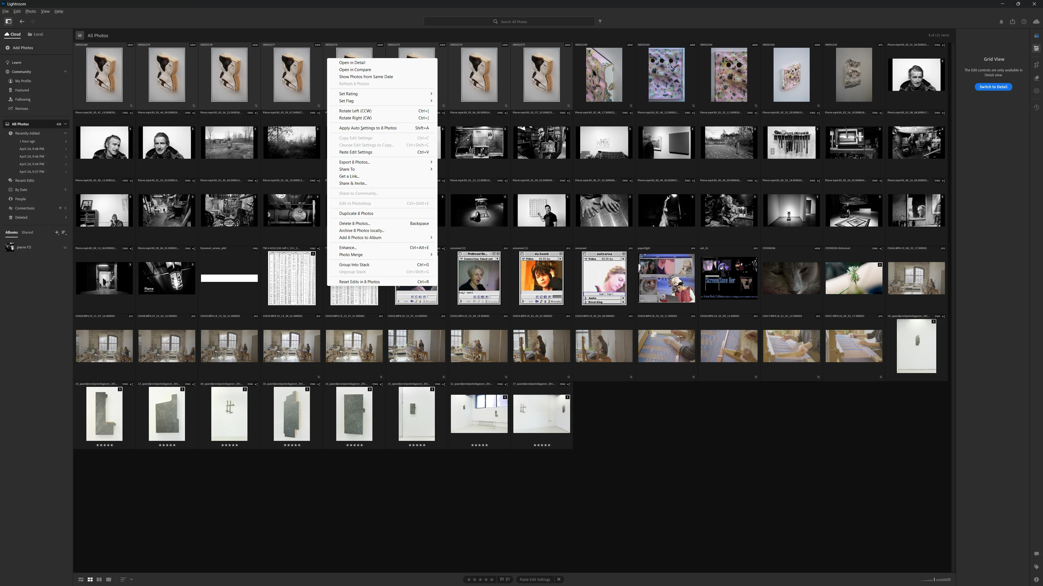The image size is (1043, 586).
Task: Choose Duplicate 8 Photos in context menu
Action: pyautogui.click(x=356, y=214)
